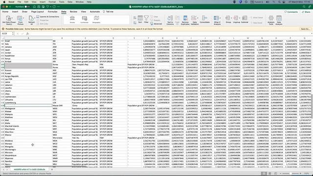This screenshot has width=313, height=176.
Task: Open Queries & Connections
Action: (48, 17)
